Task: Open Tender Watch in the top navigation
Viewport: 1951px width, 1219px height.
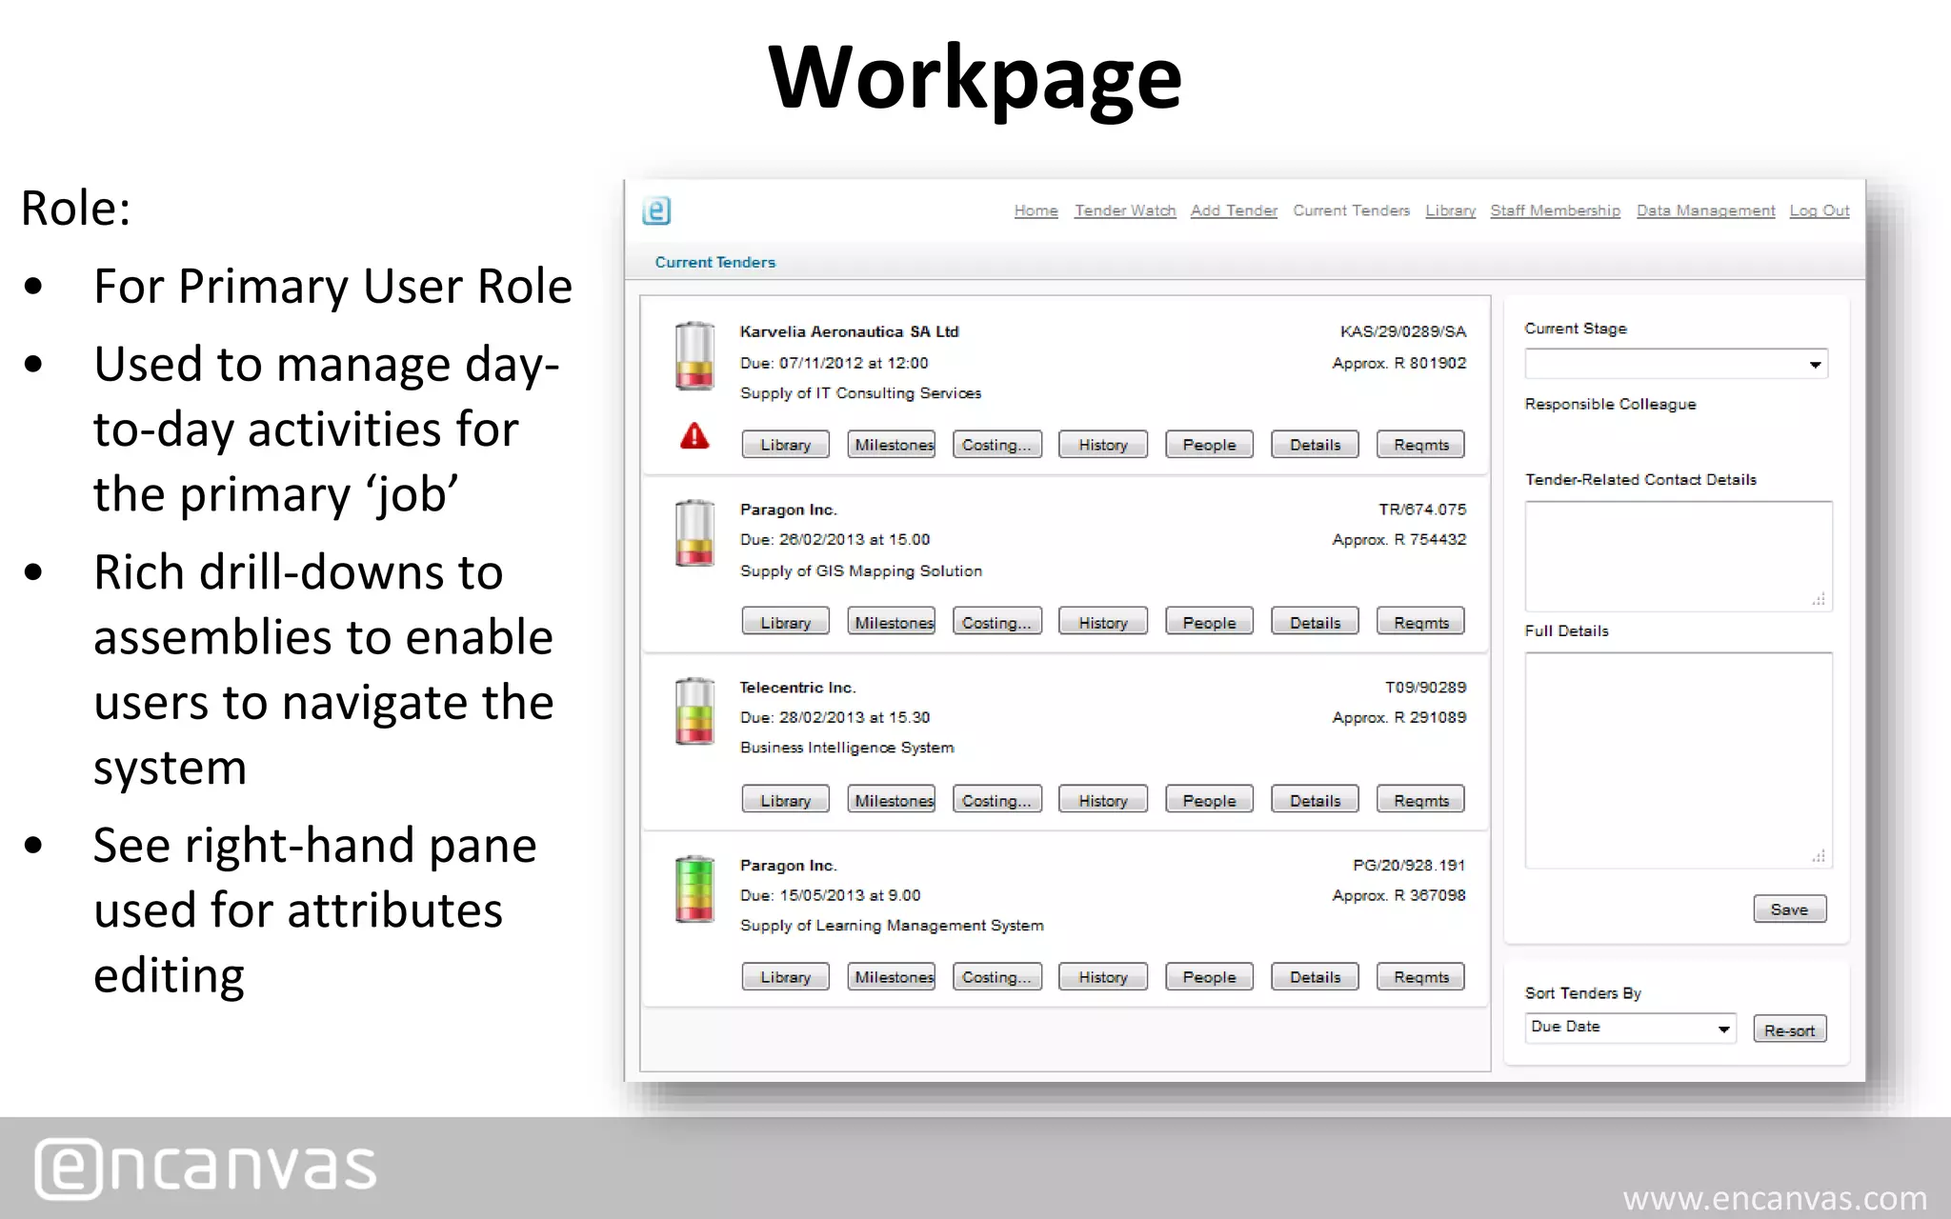Action: coord(1125,210)
